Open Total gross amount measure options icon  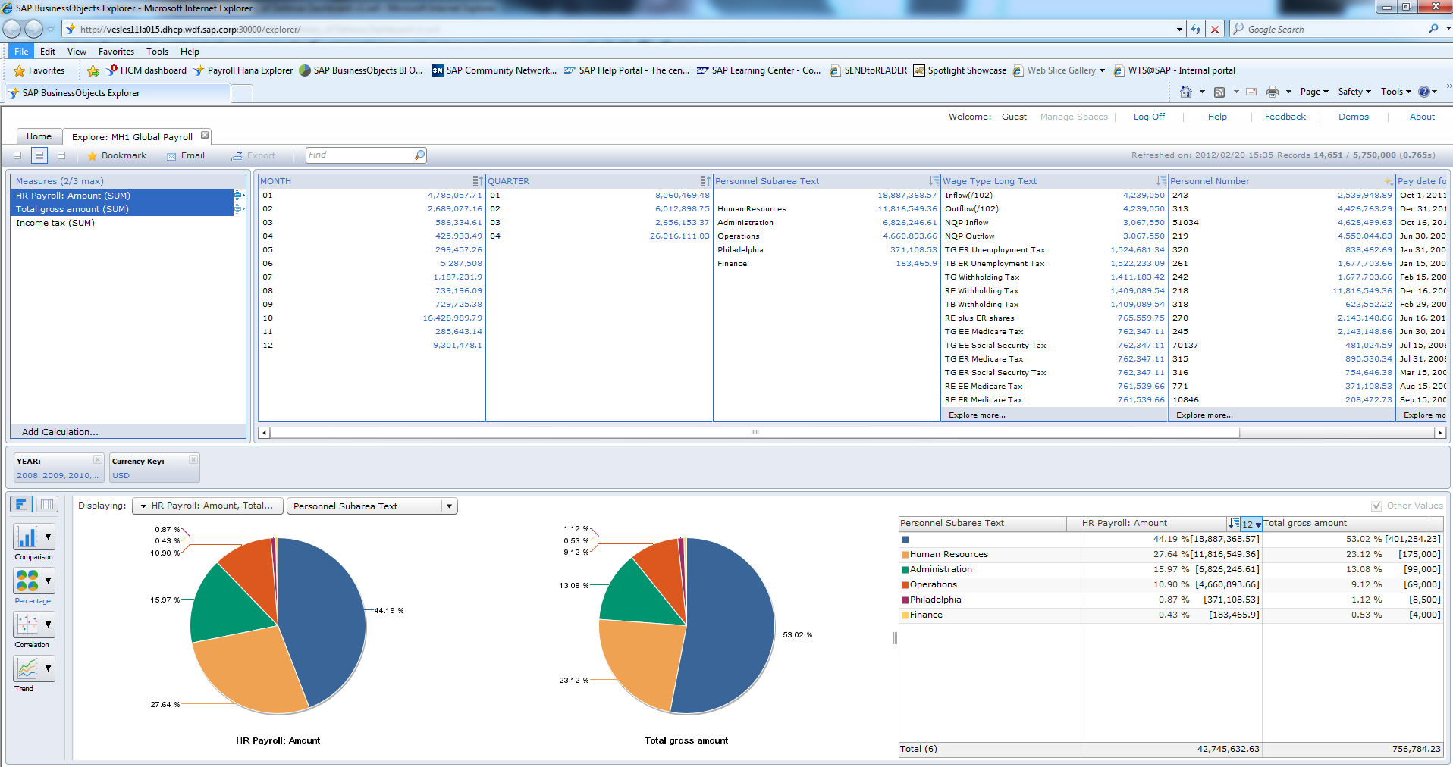[240, 209]
